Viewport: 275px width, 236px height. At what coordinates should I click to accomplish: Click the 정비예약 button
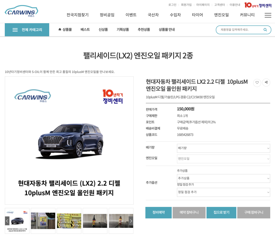click(x=158, y=213)
